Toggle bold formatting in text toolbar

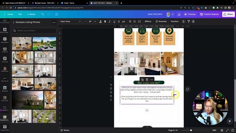pos(105,21)
